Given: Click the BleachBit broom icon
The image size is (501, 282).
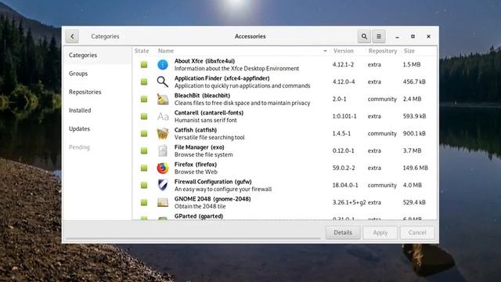Looking at the screenshot, I should tap(163, 99).
